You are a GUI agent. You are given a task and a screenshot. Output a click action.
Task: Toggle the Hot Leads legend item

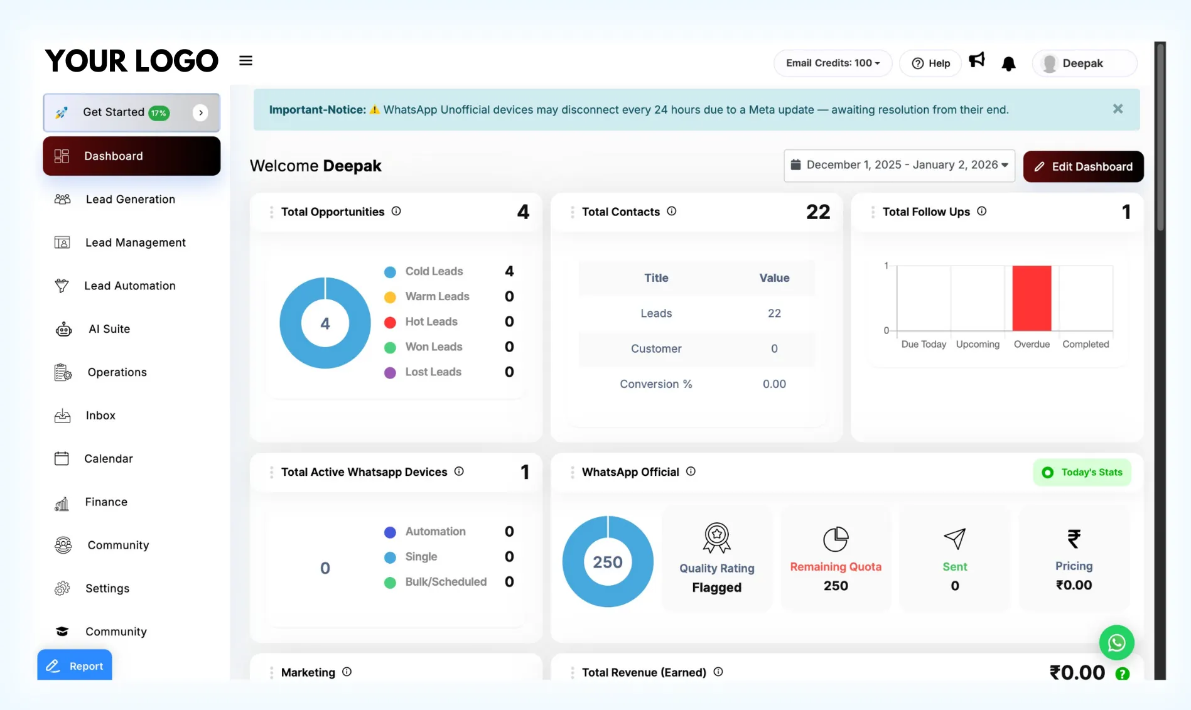tap(421, 321)
